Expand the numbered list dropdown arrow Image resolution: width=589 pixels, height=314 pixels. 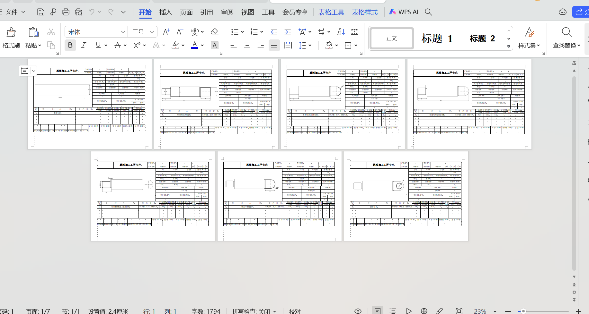[262, 32]
